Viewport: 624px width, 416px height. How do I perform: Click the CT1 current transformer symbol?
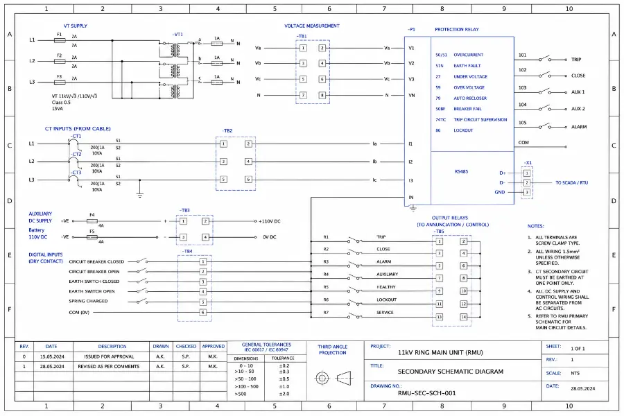(74, 145)
